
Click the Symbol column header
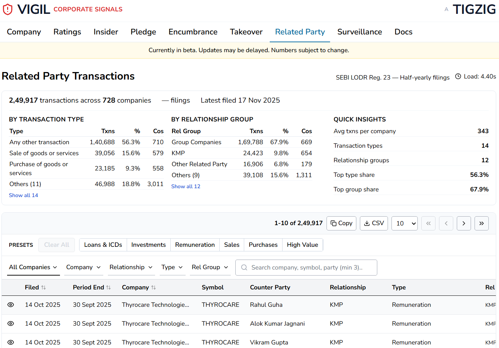pos(213,288)
